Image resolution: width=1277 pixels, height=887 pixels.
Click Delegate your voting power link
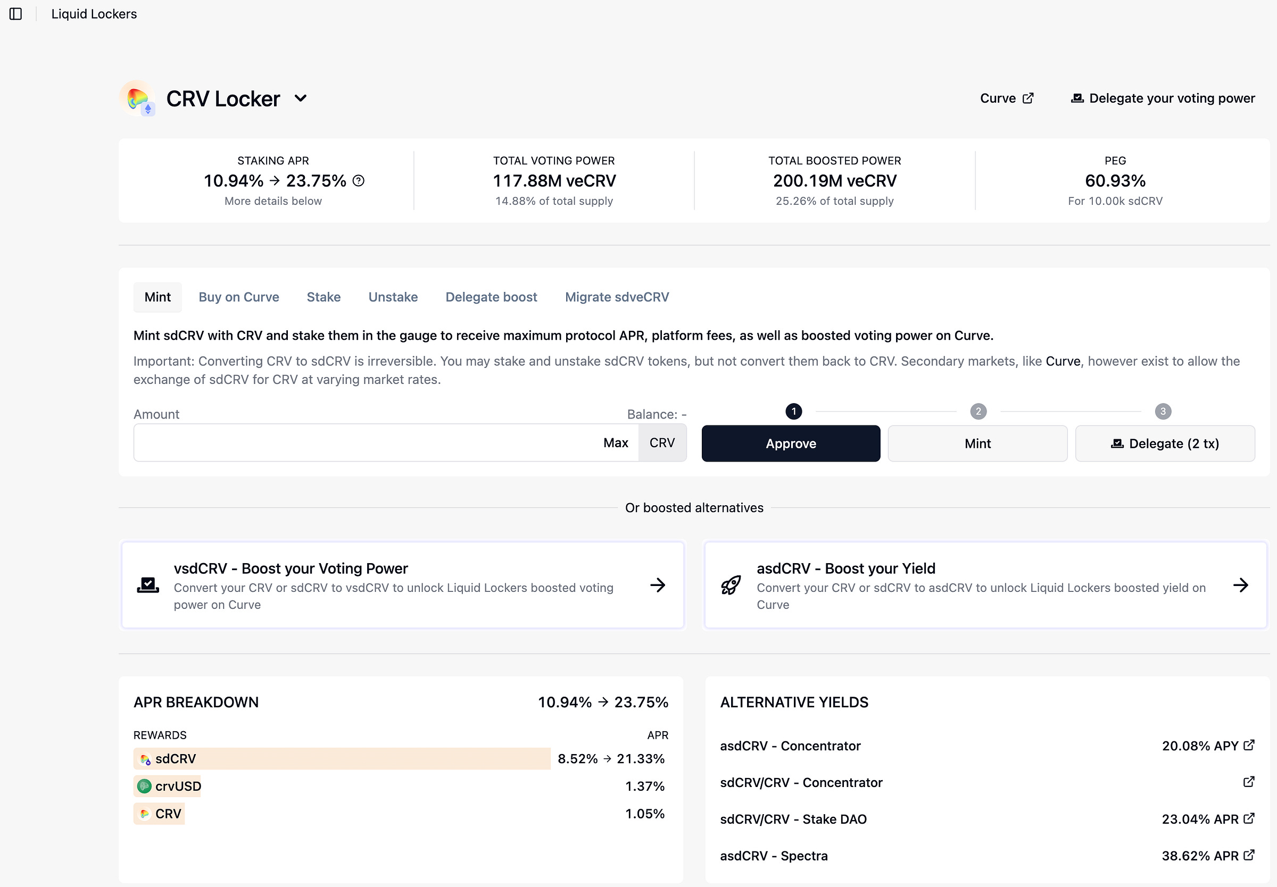(1163, 98)
